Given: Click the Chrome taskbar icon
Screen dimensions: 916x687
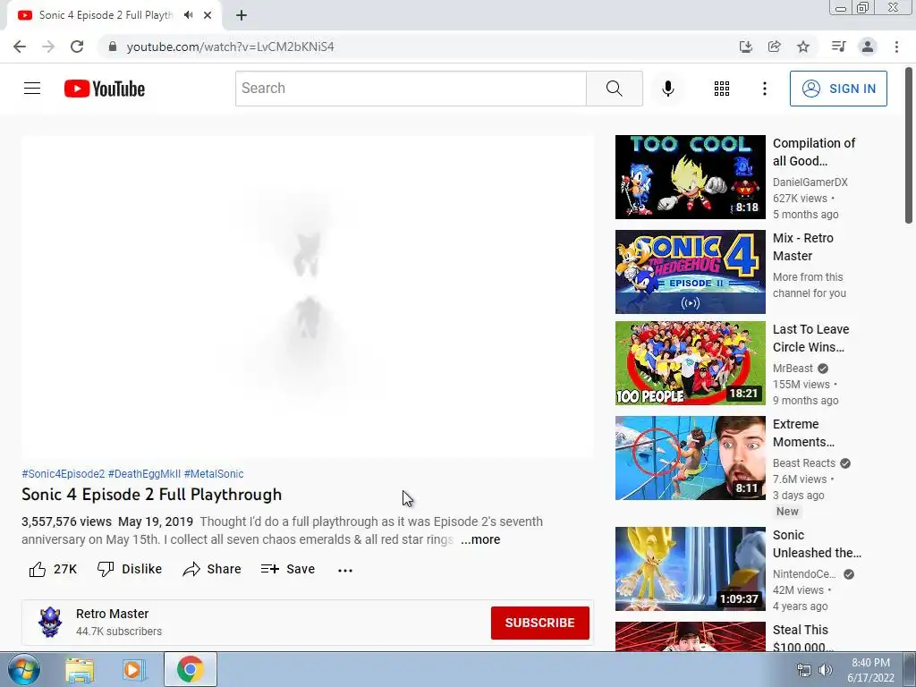Looking at the screenshot, I should pos(191,669).
